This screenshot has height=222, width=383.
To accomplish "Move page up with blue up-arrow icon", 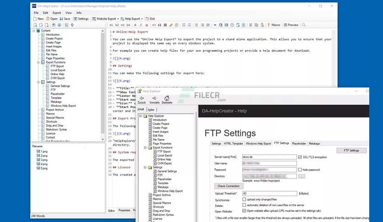I will (54, 25).
